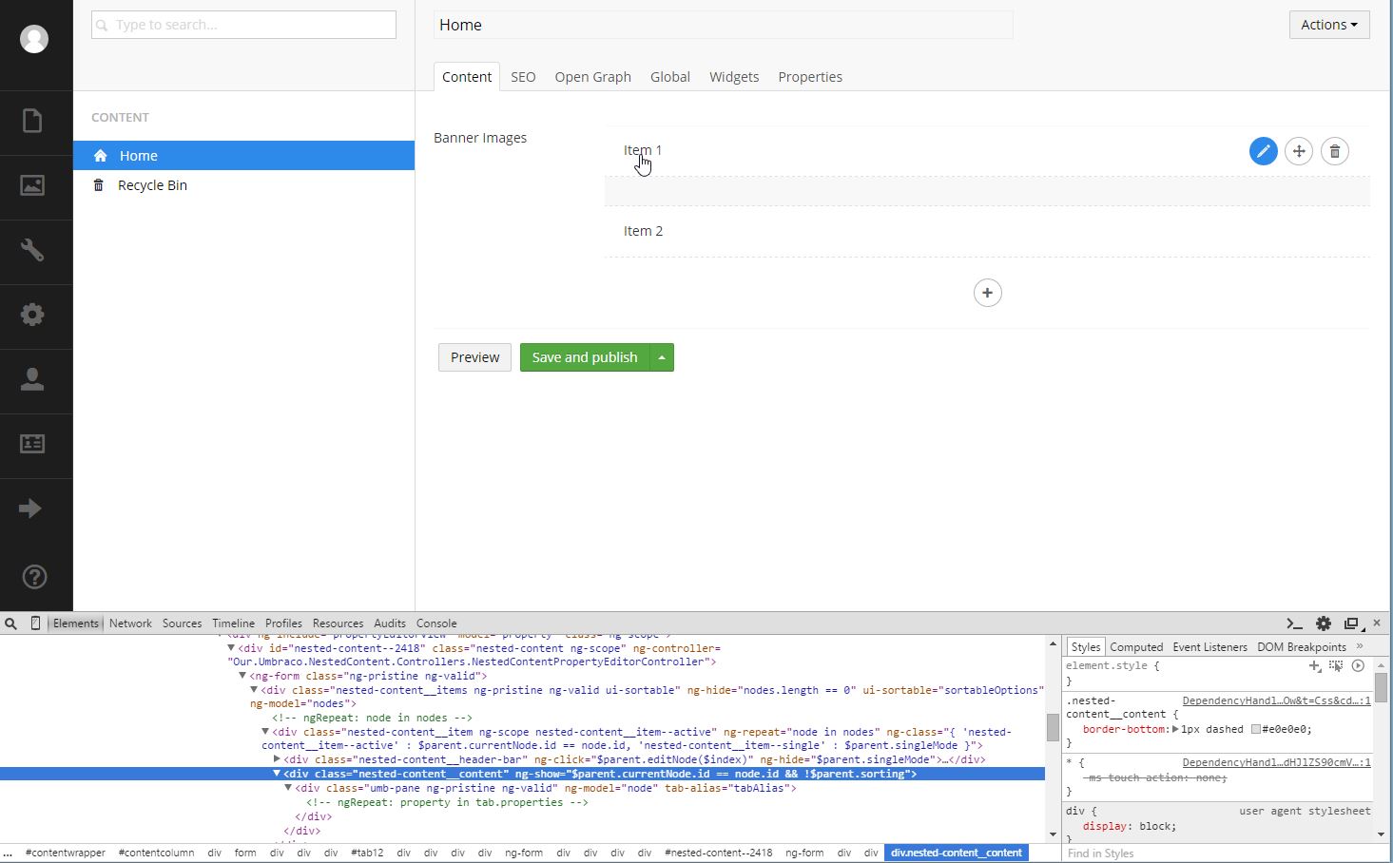Screen dimensions: 1393x863
Task: Switch to the Global tab
Action: pyautogui.click(x=670, y=77)
